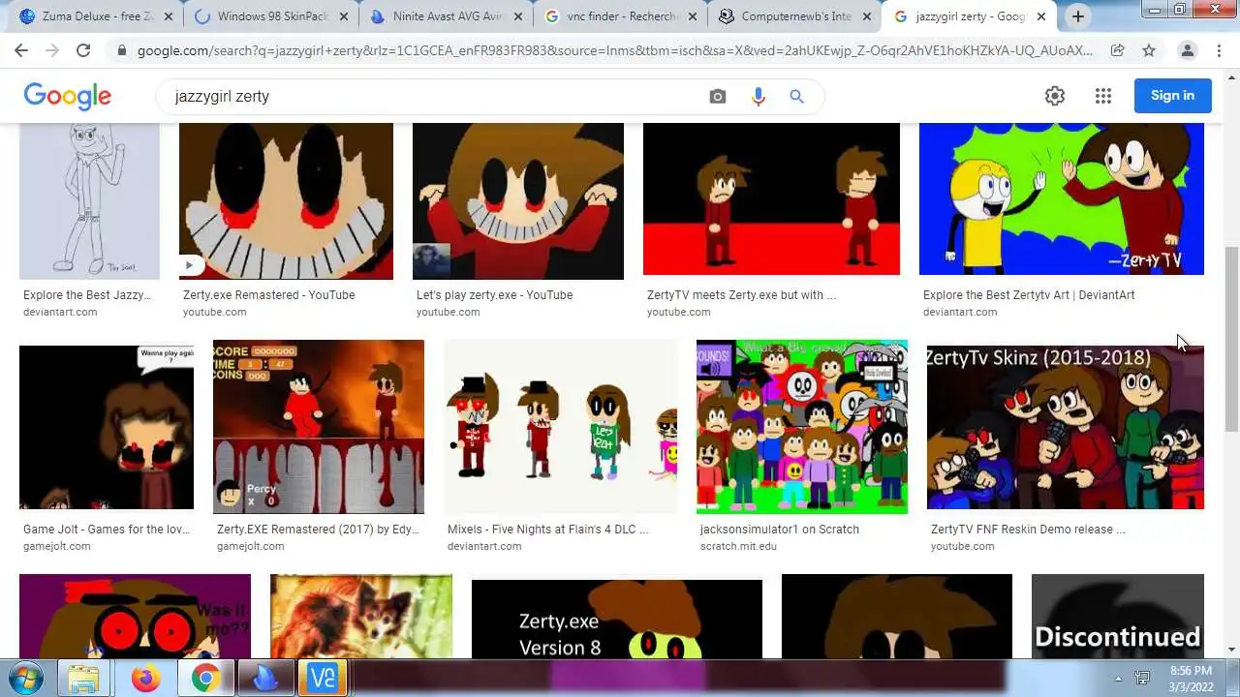
Task: Open Explore the Best Jazzy link
Action: (87, 295)
